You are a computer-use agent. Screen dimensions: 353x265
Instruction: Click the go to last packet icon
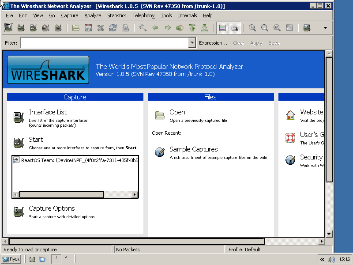pyautogui.click(x=204, y=28)
